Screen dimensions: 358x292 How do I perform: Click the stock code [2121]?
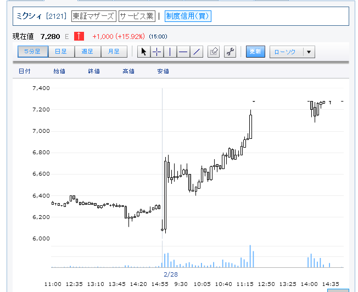tap(56, 16)
